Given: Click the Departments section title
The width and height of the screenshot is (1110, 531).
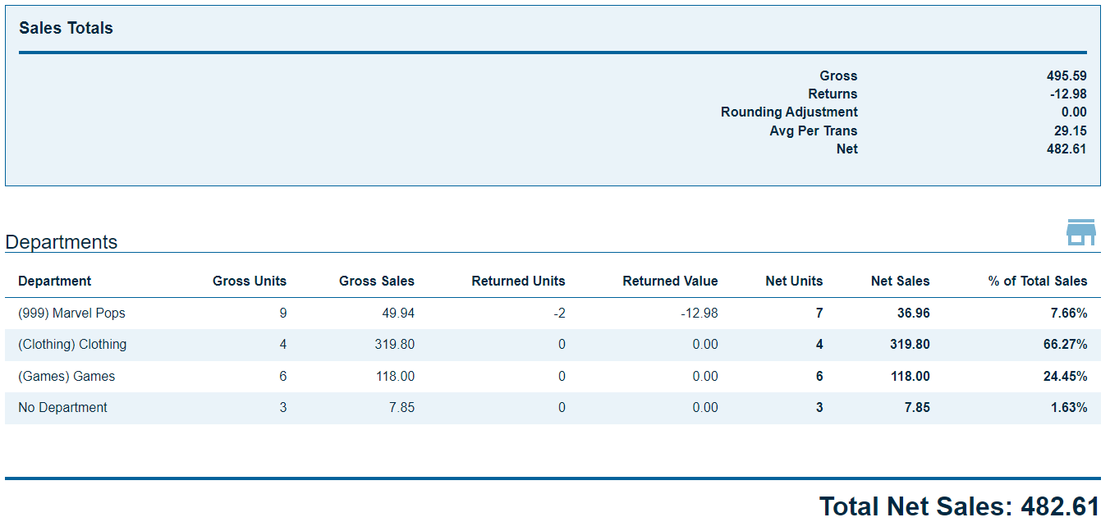Looking at the screenshot, I should click(62, 242).
